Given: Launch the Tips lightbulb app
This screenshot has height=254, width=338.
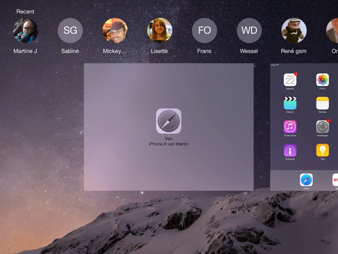Looking at the screenshot, I should (x=322, y=150).
